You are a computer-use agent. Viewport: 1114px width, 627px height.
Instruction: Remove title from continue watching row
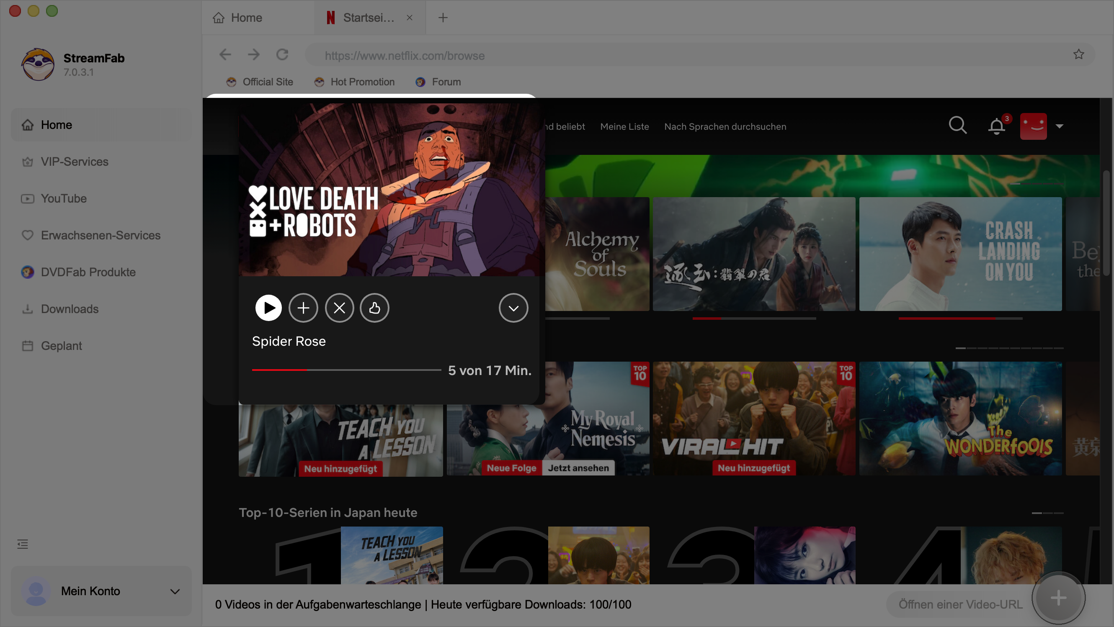coord(340,308)
